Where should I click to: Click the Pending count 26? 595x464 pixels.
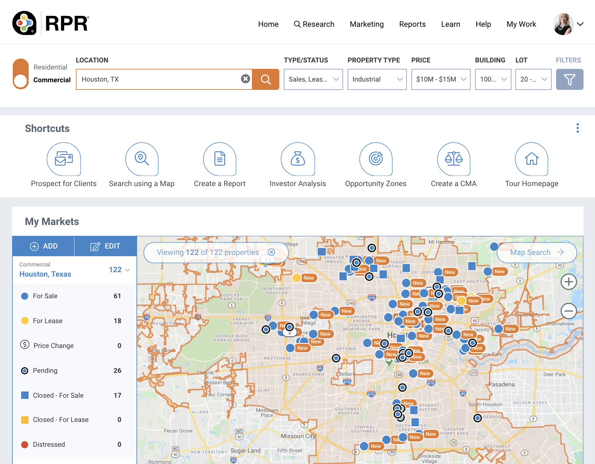pyautogui.click(x=117, y=371)
